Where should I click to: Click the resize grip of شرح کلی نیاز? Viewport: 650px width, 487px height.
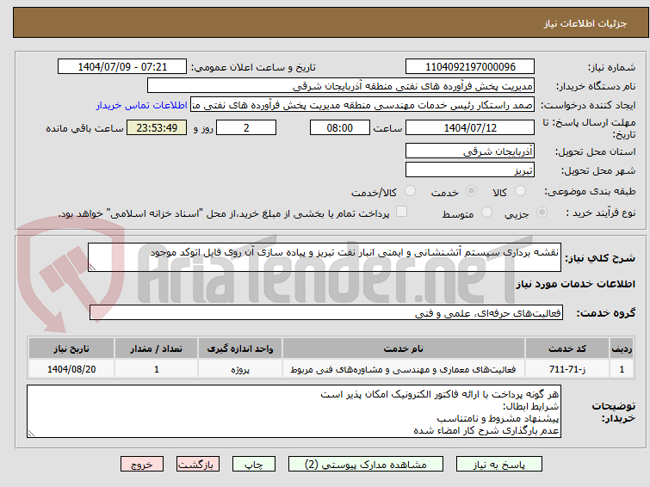point(92,268)
